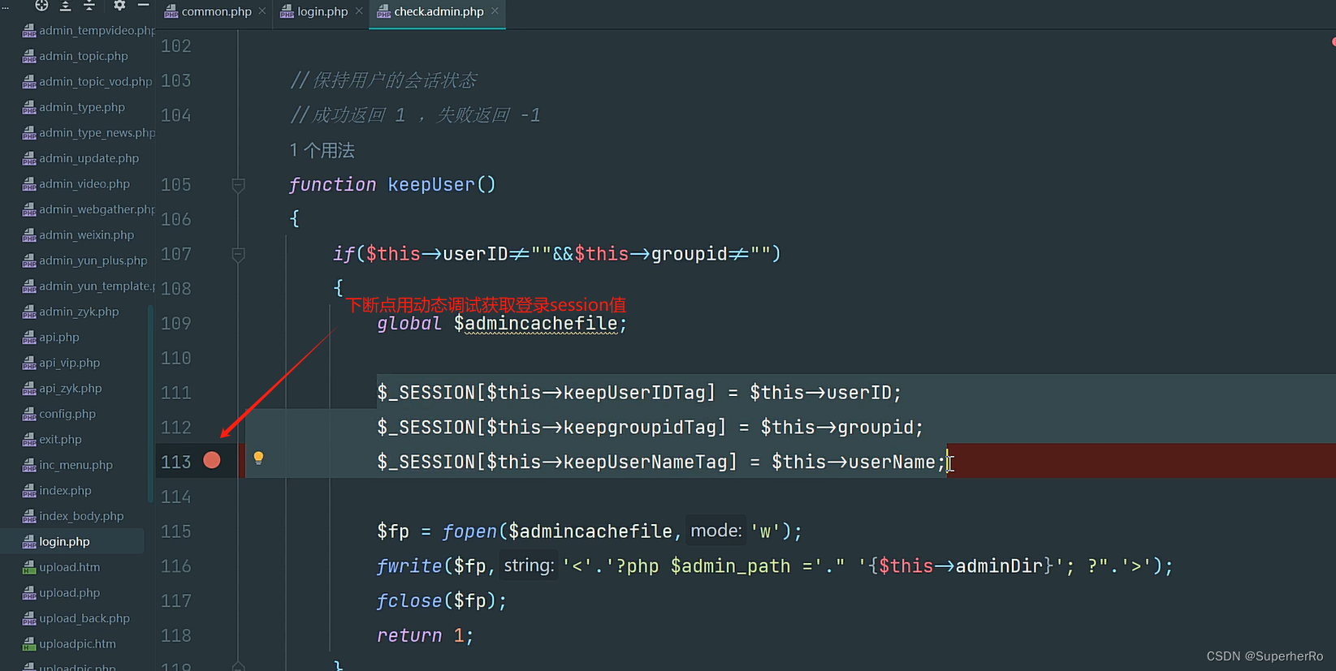Click the 'mode:' inlay hint on line 115
The image size is (1336, 671).
[x=716, y=531]
